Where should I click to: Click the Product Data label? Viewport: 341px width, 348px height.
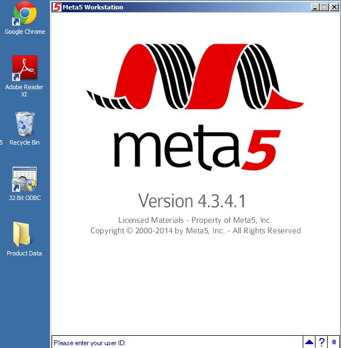tap(24, 253)
